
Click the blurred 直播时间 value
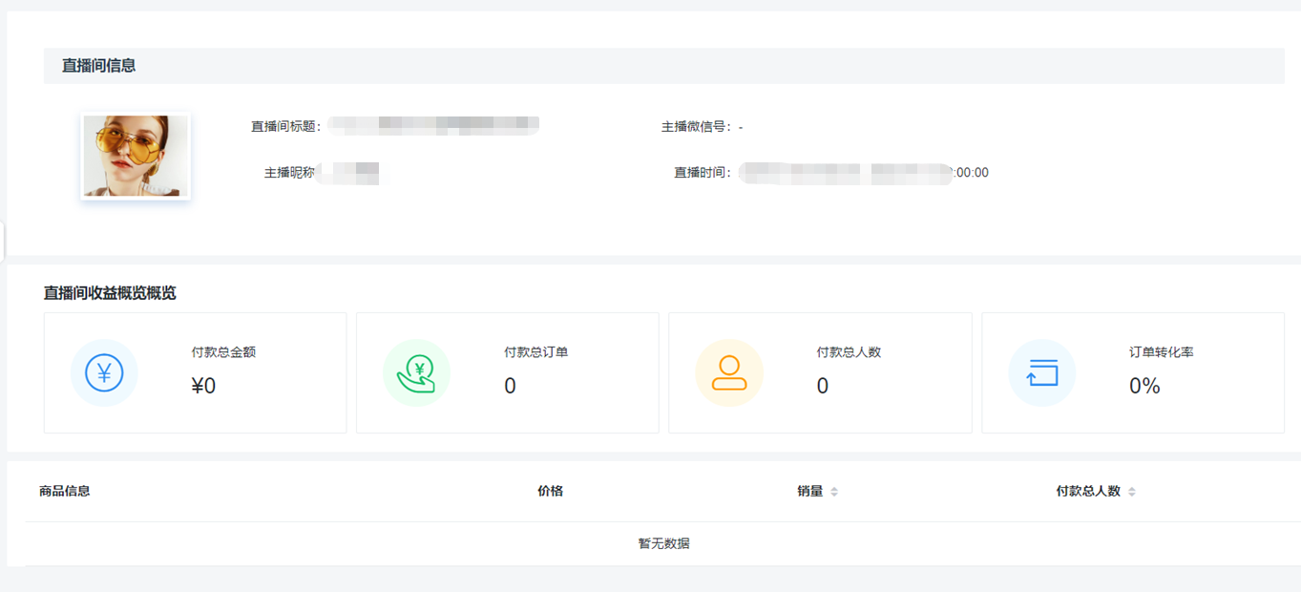pyautogui.click(x=845, y=173)
